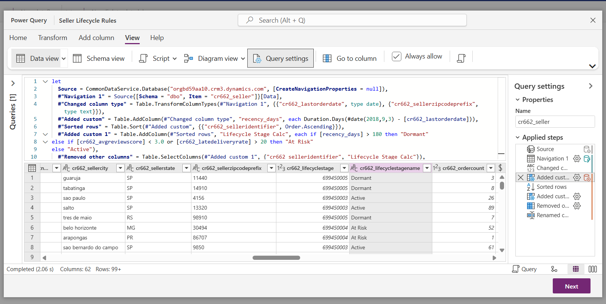This screenshot has width=606, height=304.
Task: Click 123 type icon of cr662_lifecyclestage column
Action: tap(281, 168)
